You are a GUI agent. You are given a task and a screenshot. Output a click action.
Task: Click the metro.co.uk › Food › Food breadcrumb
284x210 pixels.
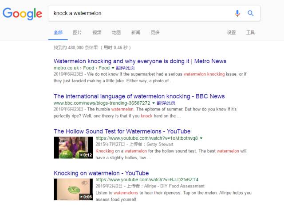pos(82,68)
